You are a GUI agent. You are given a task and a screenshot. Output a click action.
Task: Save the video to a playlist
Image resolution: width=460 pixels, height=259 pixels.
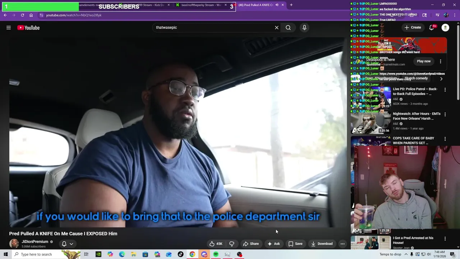coord(295,244)
